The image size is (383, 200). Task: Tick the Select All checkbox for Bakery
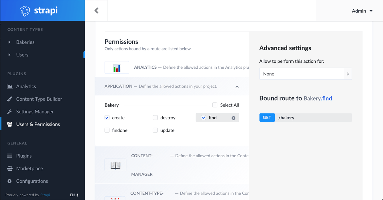pyautogui.click(x=215, y=105)
